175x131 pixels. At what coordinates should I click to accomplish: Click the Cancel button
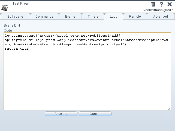pos(95,114)
